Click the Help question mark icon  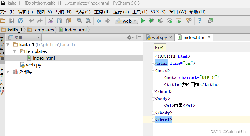point(200,21)
